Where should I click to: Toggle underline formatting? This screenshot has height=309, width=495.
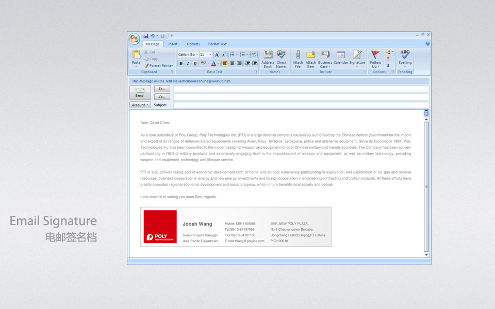195,63
